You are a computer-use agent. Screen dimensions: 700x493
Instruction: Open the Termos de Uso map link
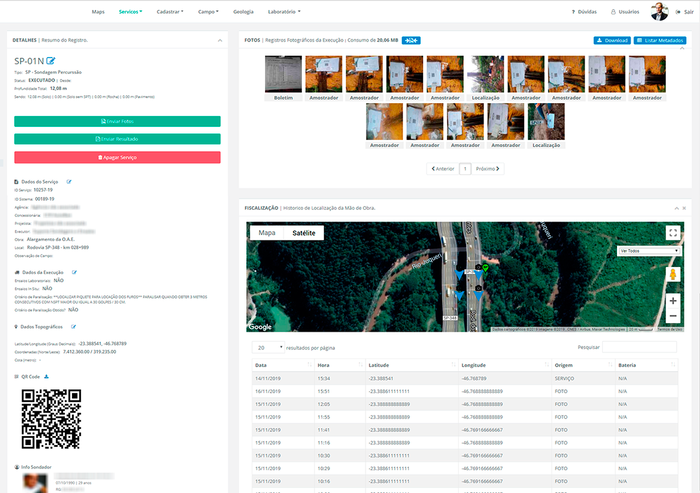point(669,329)
